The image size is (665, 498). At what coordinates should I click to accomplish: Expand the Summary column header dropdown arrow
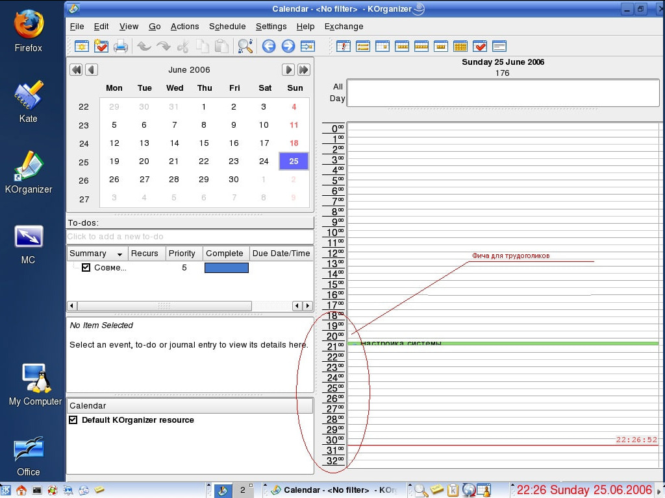[x=119, y=254]
